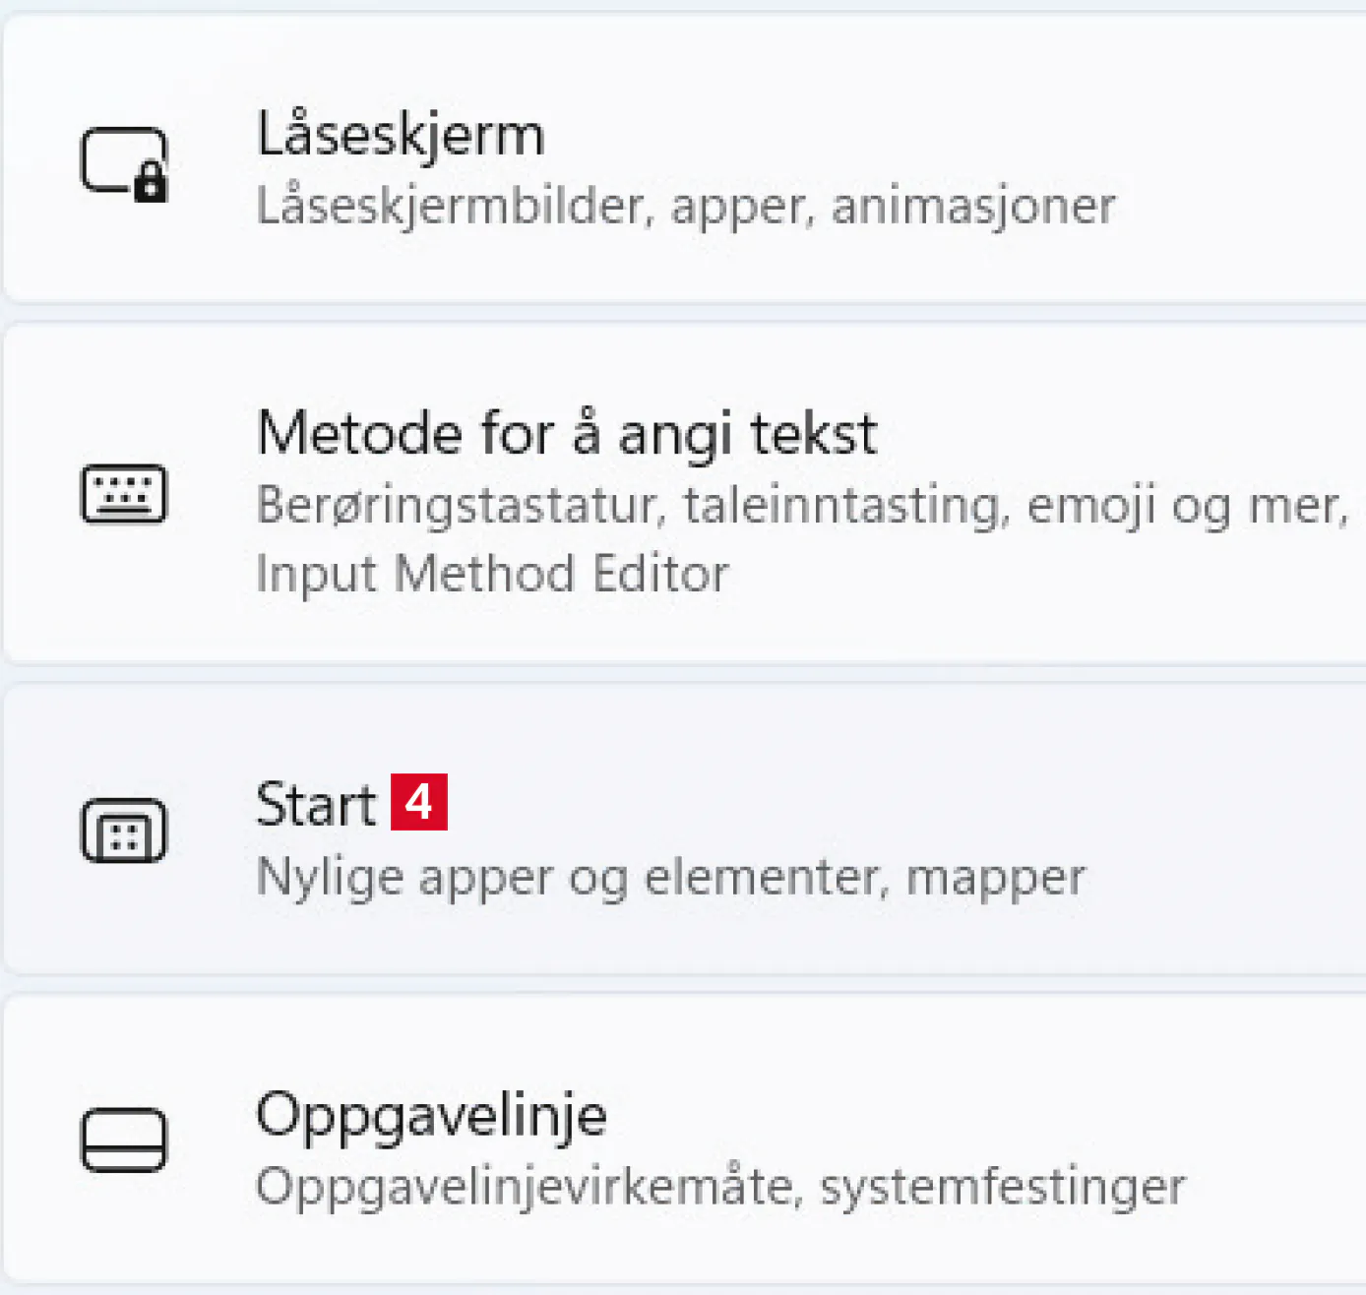
Task: Open Metode for å angi tekst
Action: click(566, 433)
